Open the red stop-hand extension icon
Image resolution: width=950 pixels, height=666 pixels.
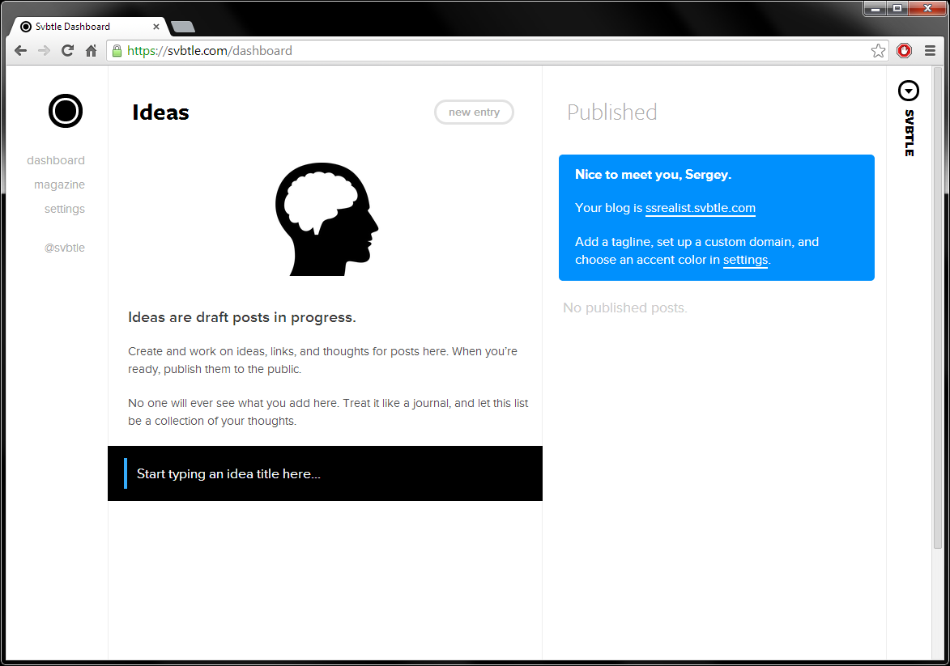pos(905,51)
